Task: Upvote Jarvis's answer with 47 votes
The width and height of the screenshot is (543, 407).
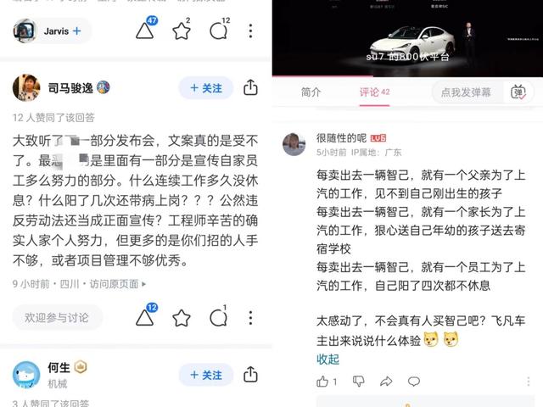Action: click(x=145, y=29)
